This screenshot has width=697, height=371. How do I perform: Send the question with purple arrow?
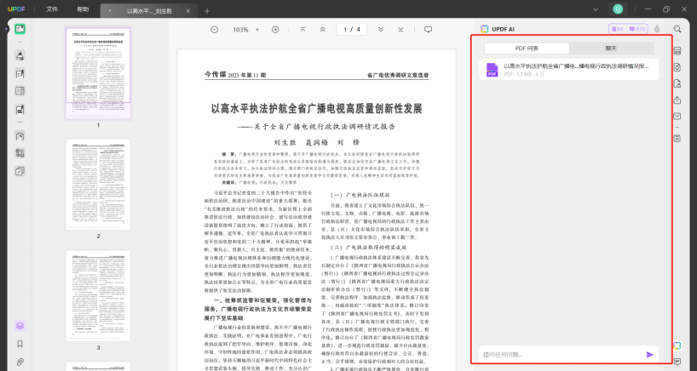649,355
